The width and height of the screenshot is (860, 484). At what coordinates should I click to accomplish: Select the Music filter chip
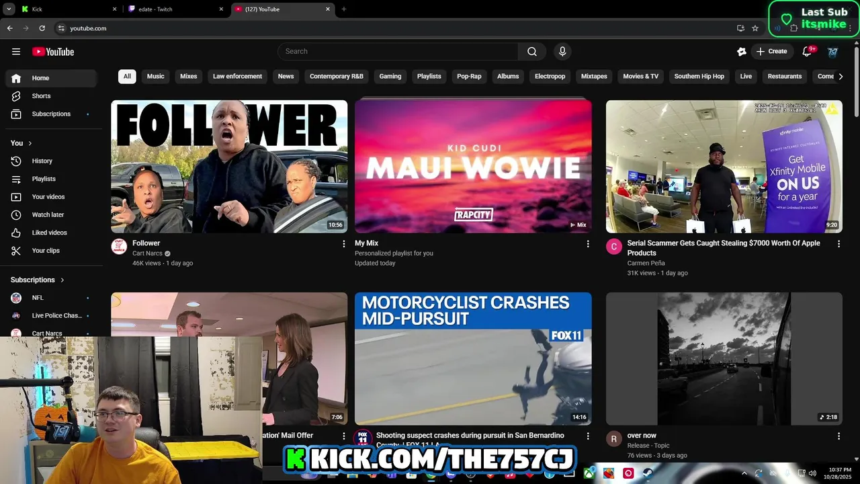click(x=156, y=77)
